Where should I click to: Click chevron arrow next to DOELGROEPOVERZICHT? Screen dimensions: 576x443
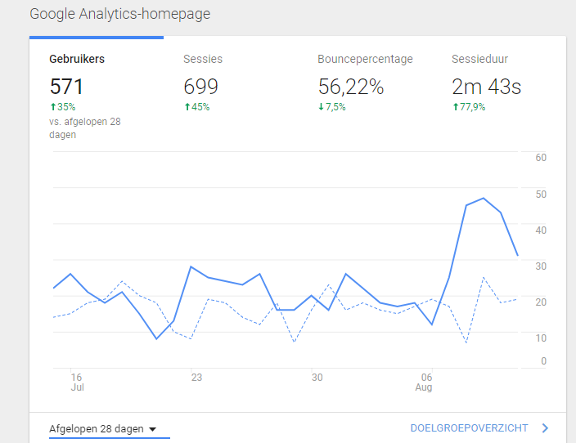545,428
